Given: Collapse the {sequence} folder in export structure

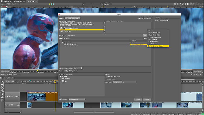Looking at the screenshot, I should 60,43.
